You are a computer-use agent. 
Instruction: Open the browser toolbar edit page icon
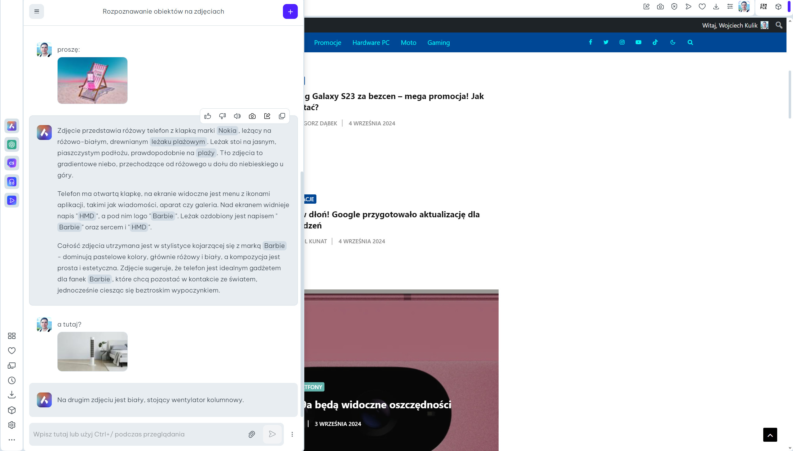[x=646, y=7]
